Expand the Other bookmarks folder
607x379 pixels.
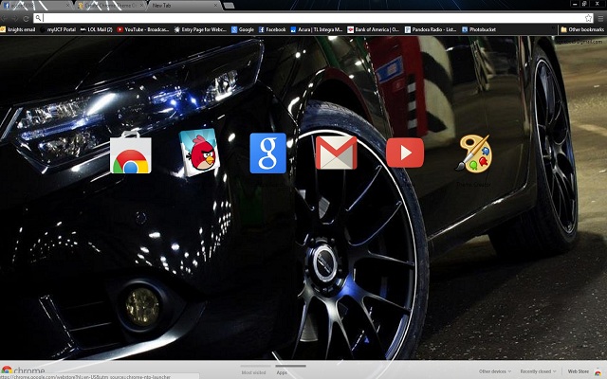582,29
